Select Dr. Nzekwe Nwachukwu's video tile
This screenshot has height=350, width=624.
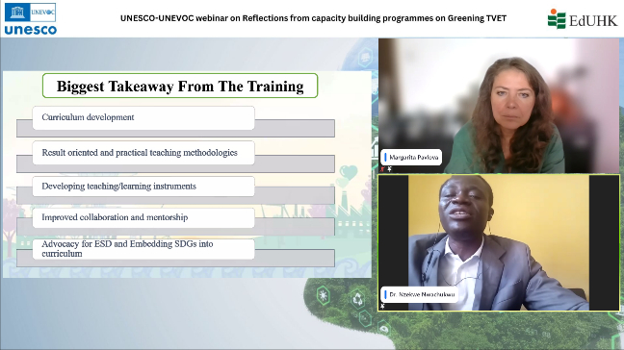(499, 242)
